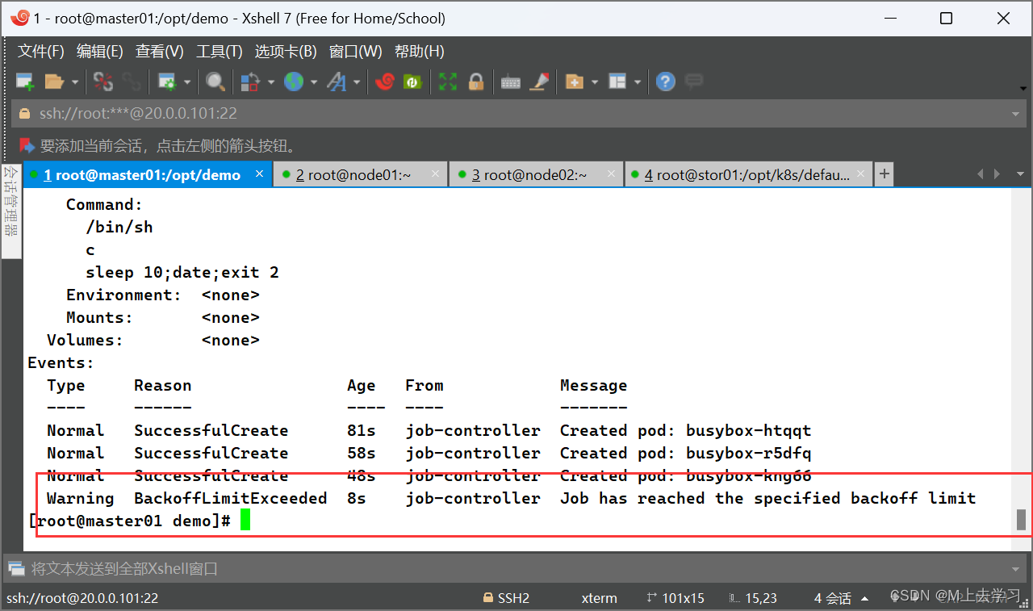The width and height of the screenshot is (1033, 611).
Task: Expand the Open Session folder dropdown arrow
Action: point(75,82)
